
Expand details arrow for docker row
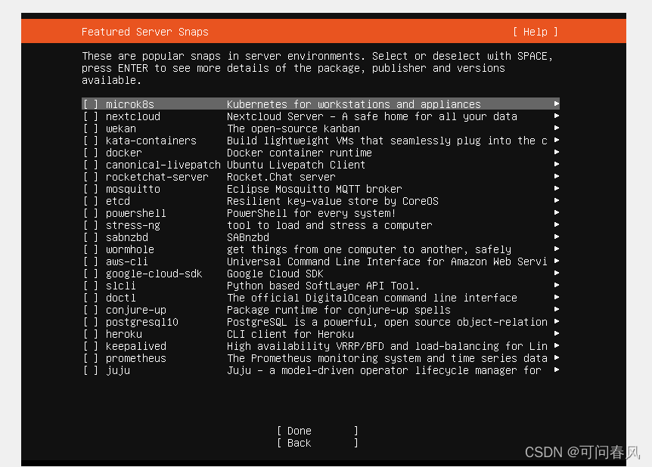coord(557,152)
